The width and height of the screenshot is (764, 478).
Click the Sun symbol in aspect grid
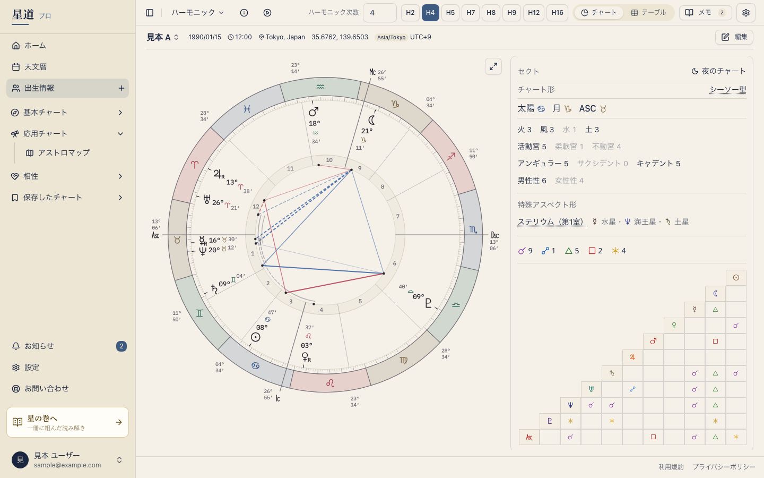pos(736,278)
